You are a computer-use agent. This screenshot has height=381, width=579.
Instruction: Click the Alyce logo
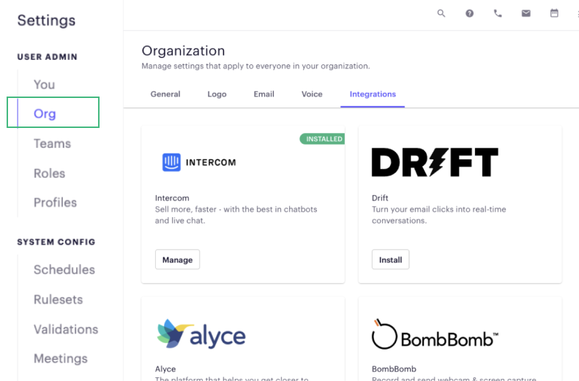tap(201, 336)
